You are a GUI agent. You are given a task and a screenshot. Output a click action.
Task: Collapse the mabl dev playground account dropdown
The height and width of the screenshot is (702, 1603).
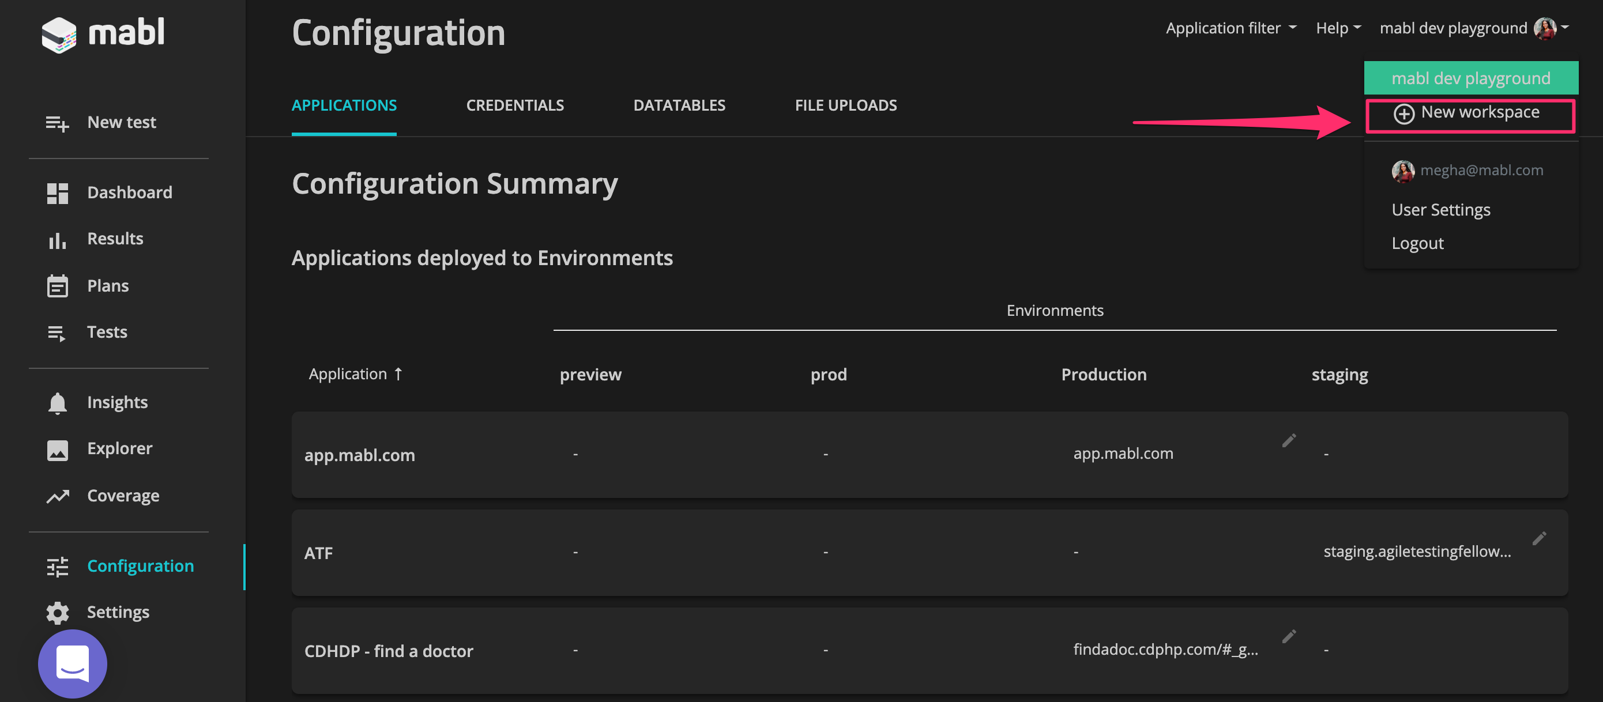(x=1474, y=29)
